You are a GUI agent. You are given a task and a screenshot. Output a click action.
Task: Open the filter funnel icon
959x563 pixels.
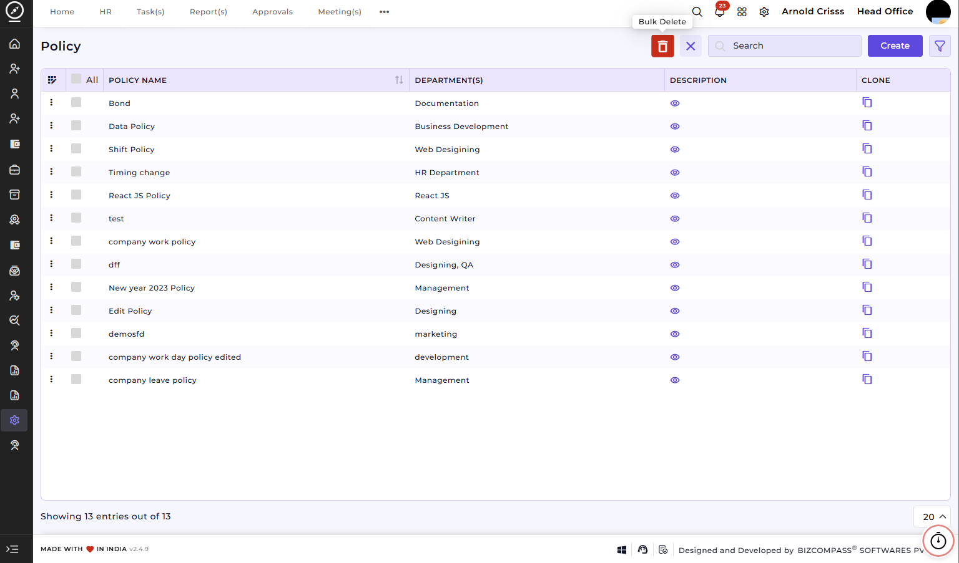tap(940, 46)
